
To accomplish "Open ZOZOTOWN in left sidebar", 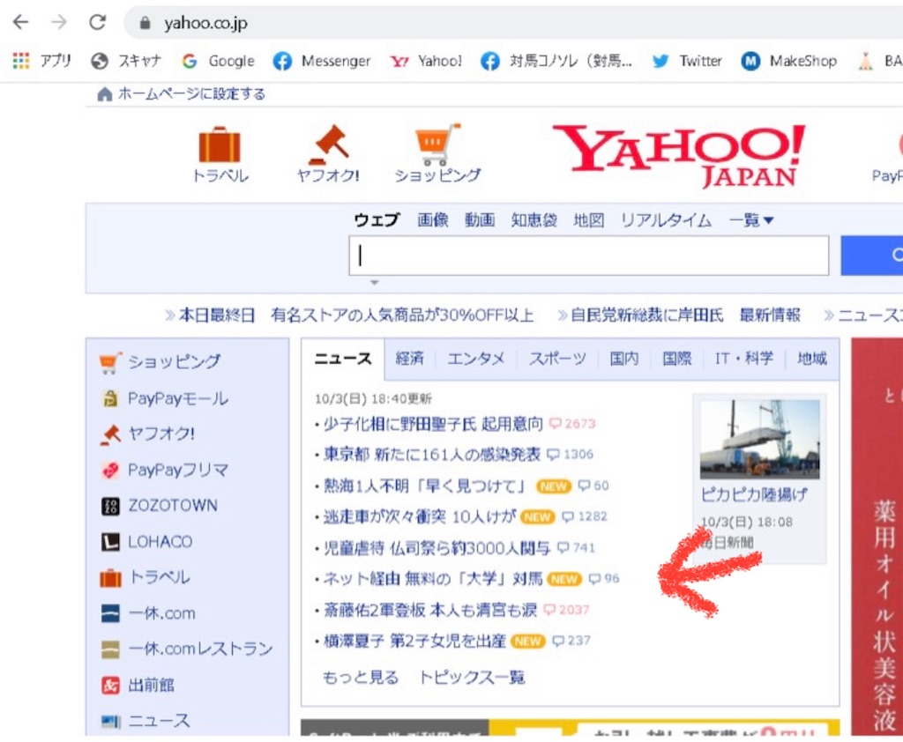I will (160, 506).
